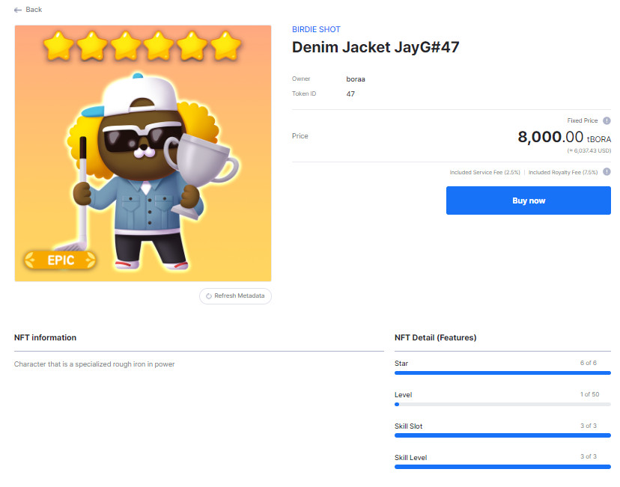
Task: Click the Fixed Price label
Action: [582, 120]
